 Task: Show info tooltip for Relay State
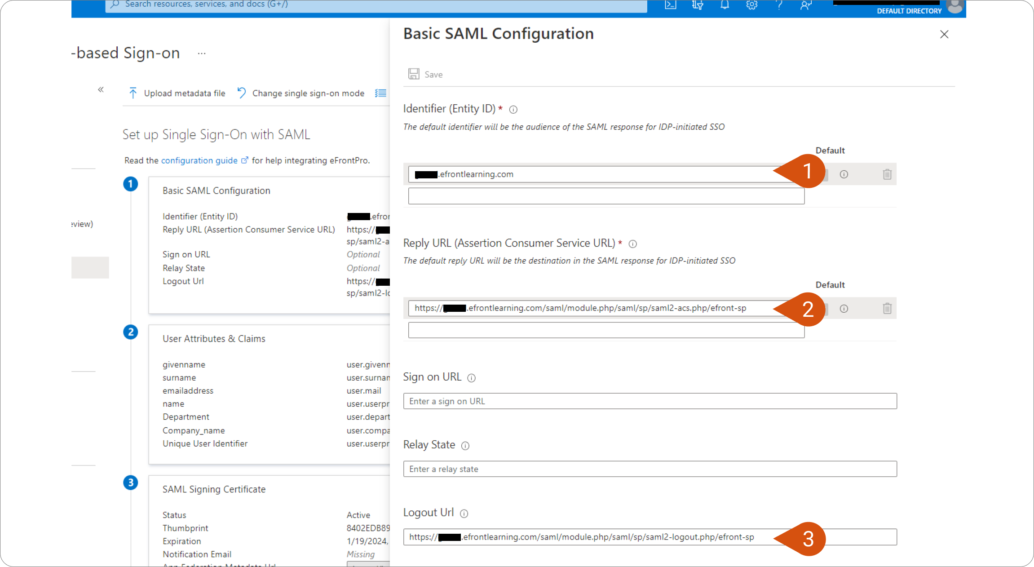[465, 445]
